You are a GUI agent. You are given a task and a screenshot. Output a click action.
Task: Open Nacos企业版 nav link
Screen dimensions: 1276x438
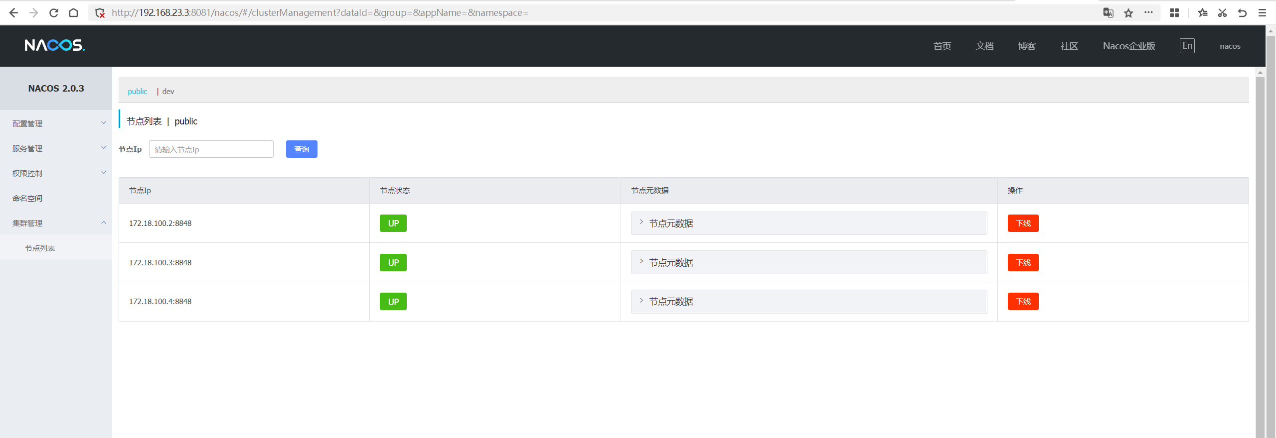[1129, 46]
